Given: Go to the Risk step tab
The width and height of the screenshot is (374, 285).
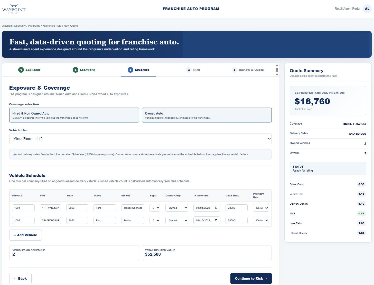Looking at the screenshot, I should tap(193, 70).
